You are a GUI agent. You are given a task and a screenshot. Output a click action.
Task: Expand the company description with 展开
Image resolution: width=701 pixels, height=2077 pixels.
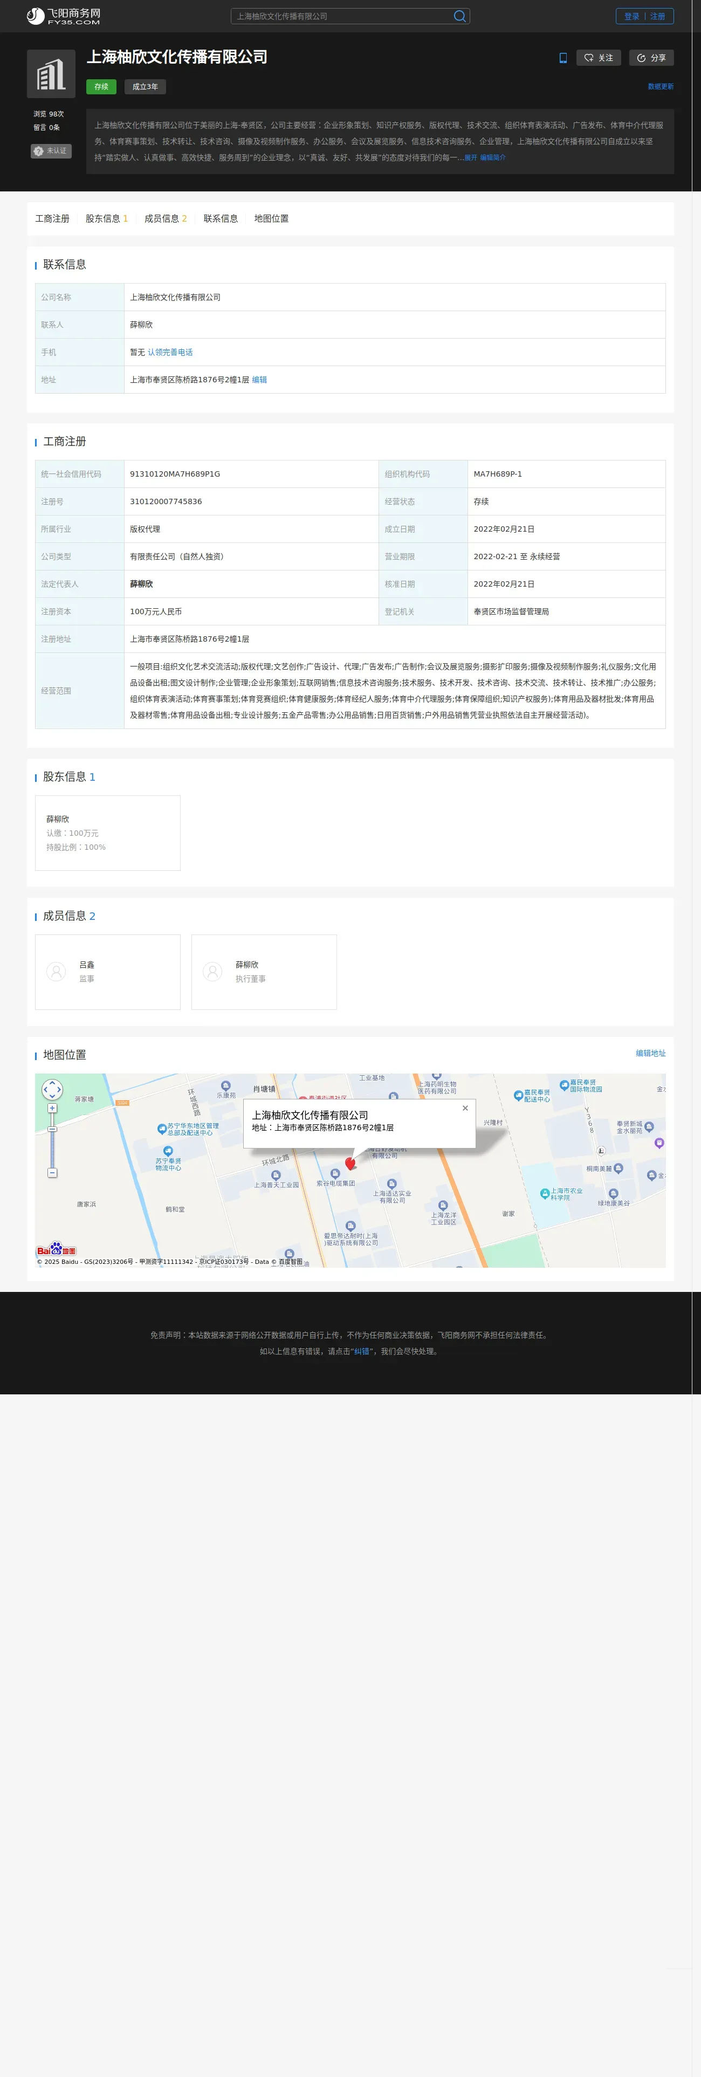click(470, 158)
